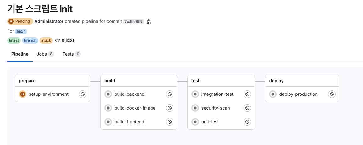Copy the commit SHA to clipboard
Viewport: 363px width, 145px height.
click(149, 22)
